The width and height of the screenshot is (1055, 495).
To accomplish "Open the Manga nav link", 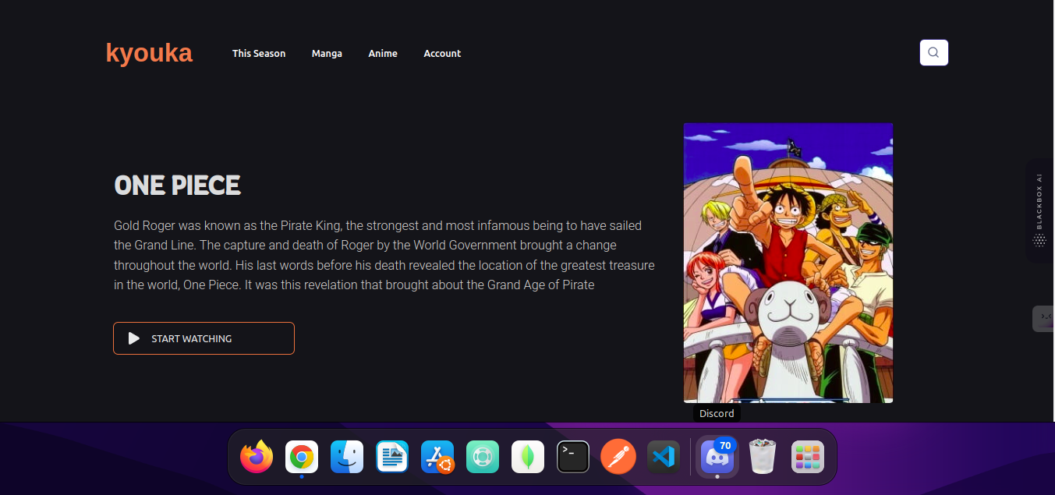I will [327, 54].
